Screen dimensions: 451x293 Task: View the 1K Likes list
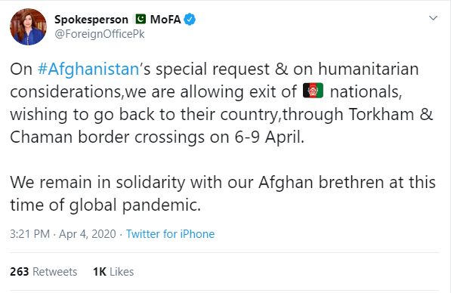point(113,271)
